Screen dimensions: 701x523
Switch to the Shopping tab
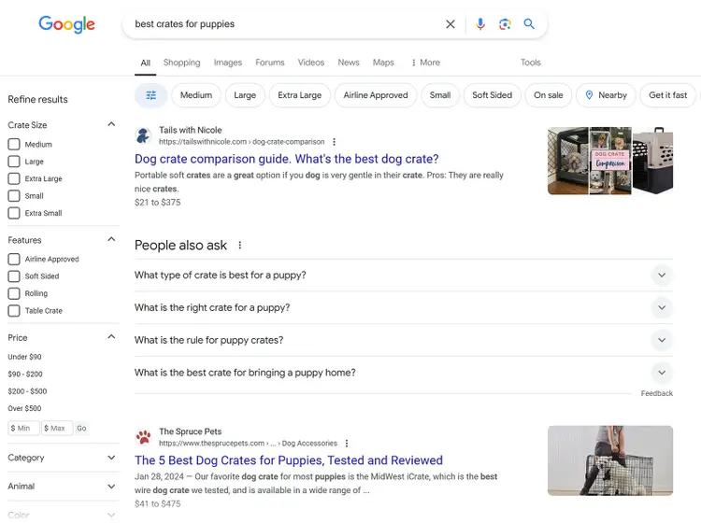tap(182, 63)
